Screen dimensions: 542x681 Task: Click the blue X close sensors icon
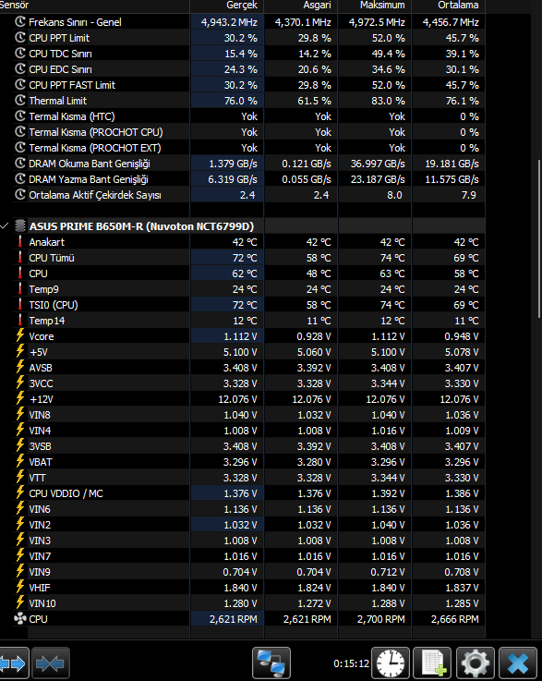[518, 663]
